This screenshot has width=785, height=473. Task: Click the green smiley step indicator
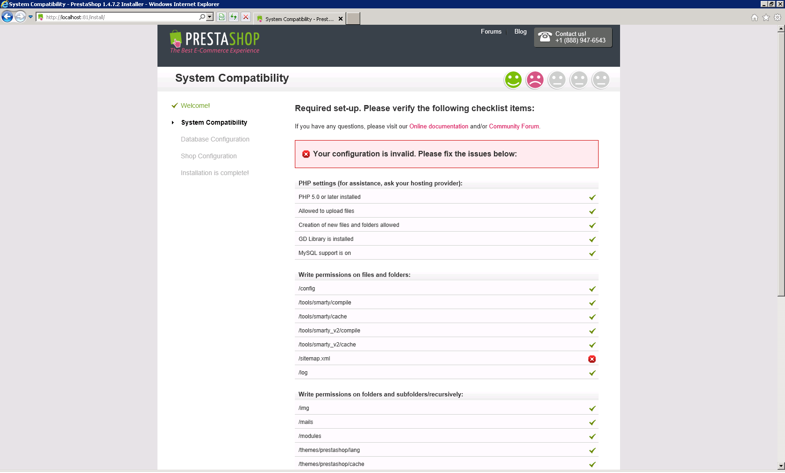[x=513, y=80]
